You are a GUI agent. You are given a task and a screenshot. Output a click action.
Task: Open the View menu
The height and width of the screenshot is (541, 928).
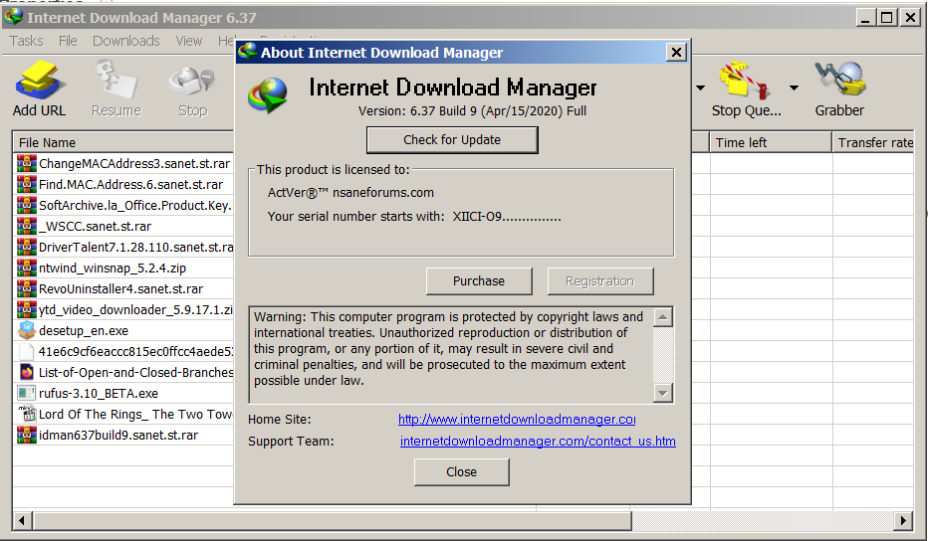[x=189, y=41]
